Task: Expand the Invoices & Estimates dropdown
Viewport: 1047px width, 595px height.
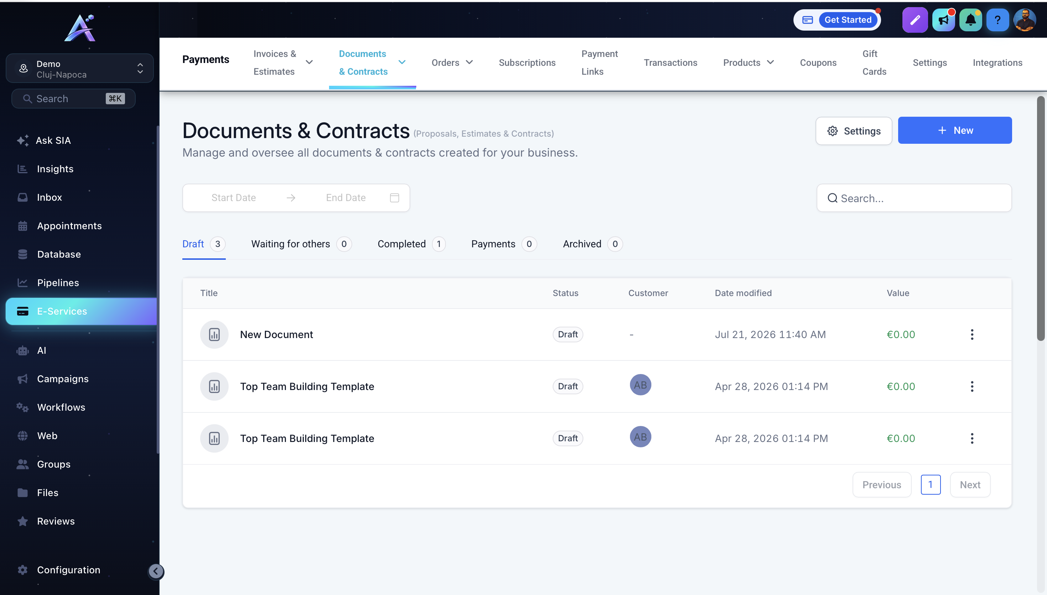Action: click(309, 63)
